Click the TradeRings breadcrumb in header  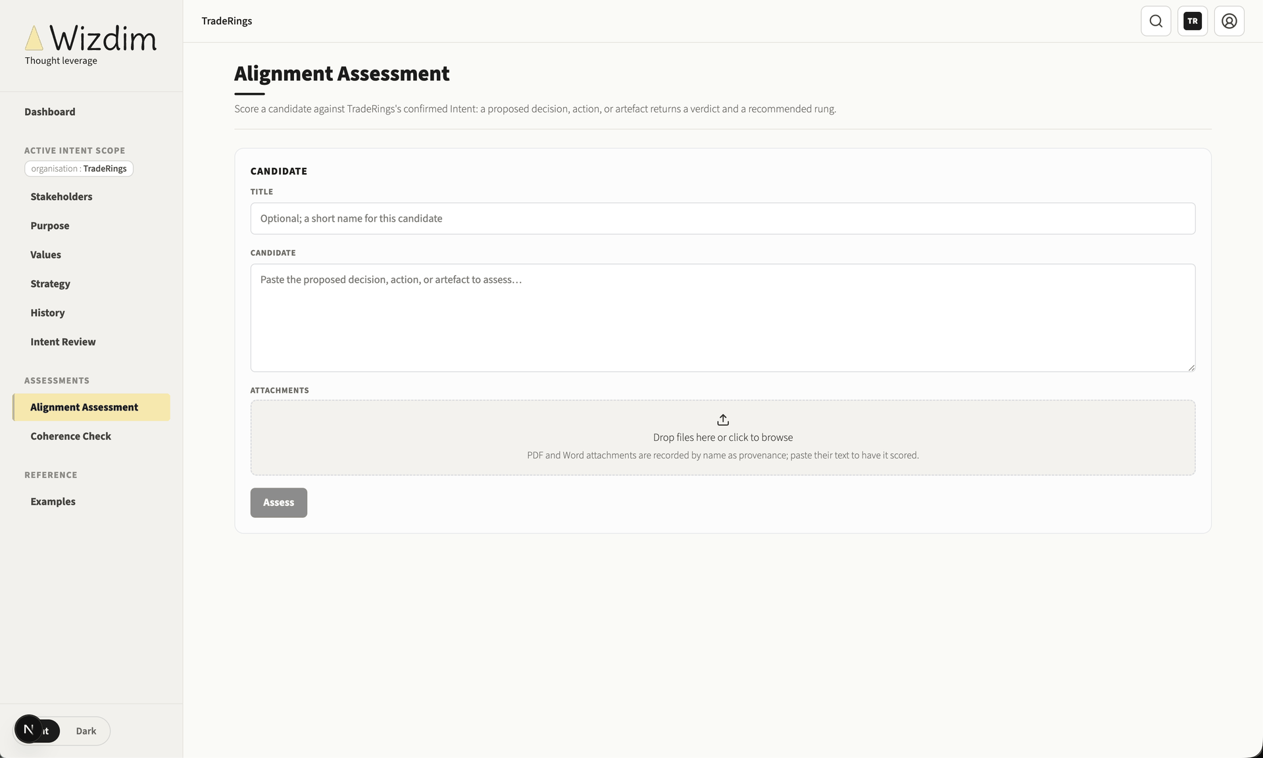coord(227,21)
